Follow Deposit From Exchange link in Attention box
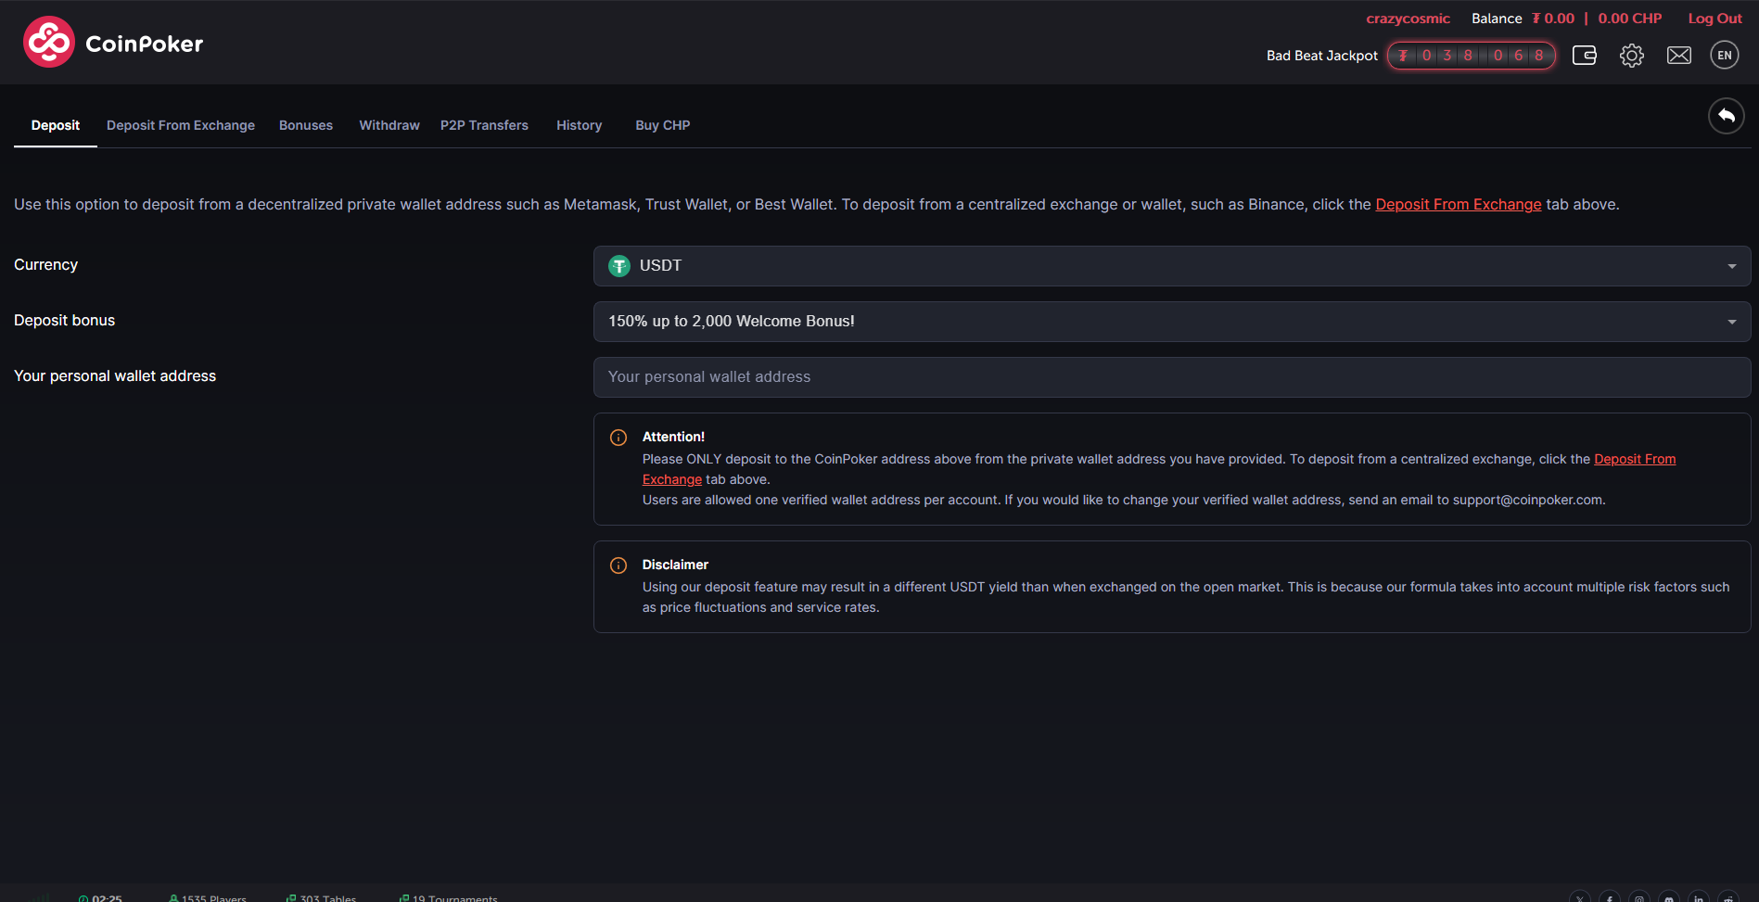The image size is (1759, 902). [x=1635, y=460]
